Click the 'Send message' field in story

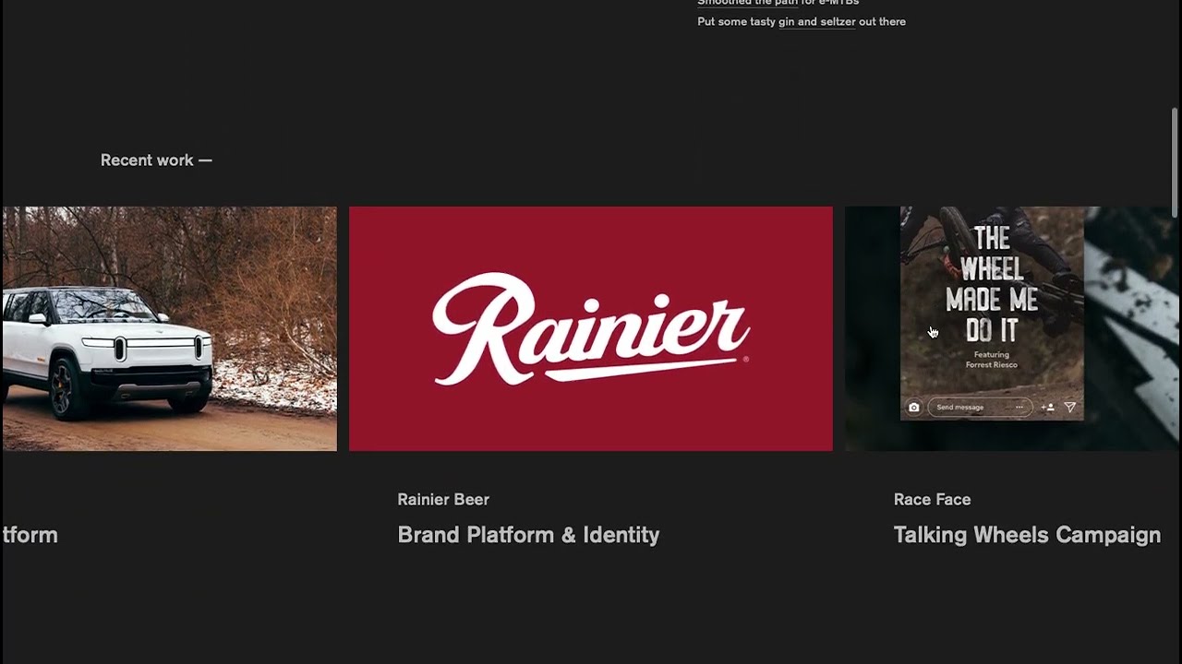tap(980, 408)
